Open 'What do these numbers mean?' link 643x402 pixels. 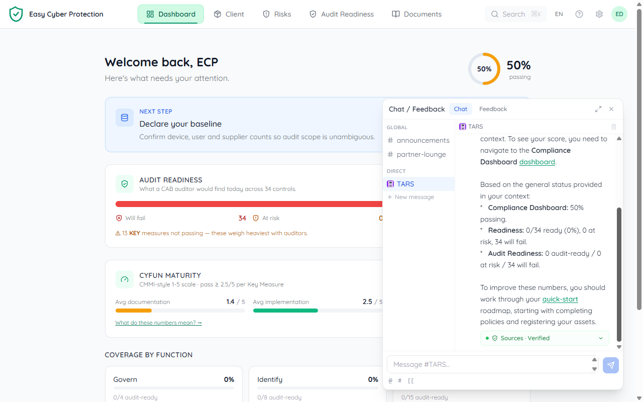158,323
